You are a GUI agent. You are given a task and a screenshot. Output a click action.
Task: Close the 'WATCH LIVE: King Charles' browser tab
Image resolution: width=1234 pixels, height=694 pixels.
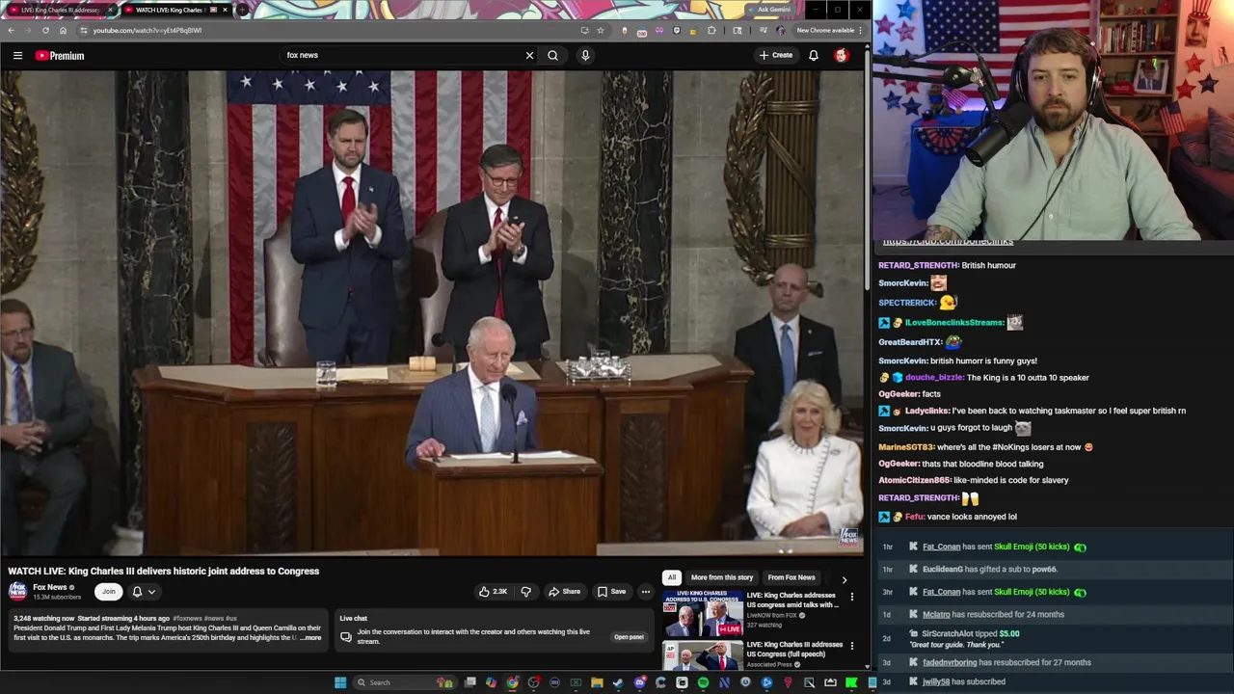pyautogui.click(x=225, y=10)
